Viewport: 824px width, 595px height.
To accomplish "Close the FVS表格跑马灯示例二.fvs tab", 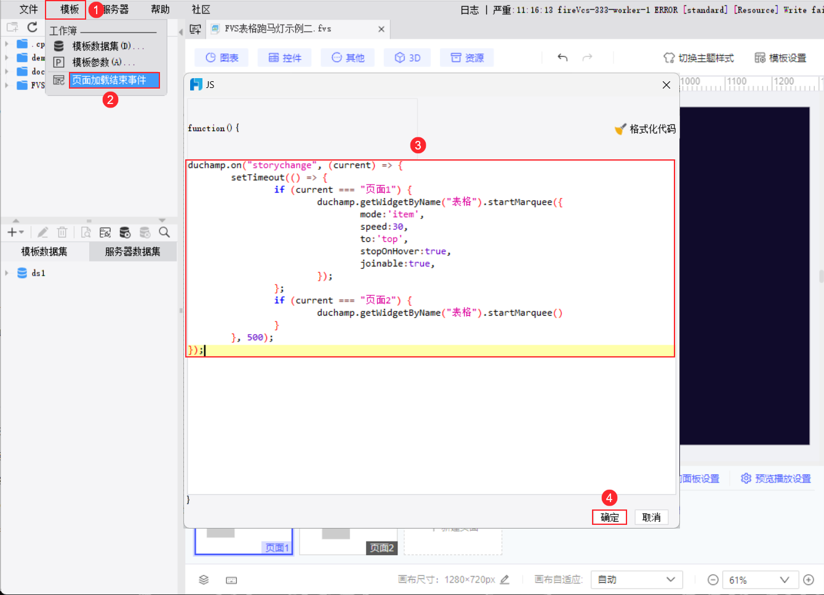I will click(x=382, y=29).
